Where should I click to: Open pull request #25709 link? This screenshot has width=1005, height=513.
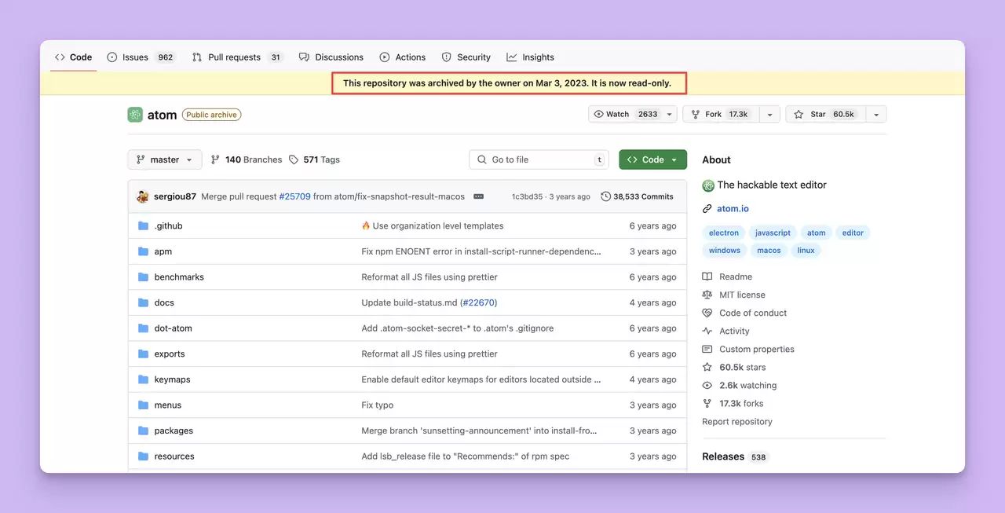click(x=294, y=196)
